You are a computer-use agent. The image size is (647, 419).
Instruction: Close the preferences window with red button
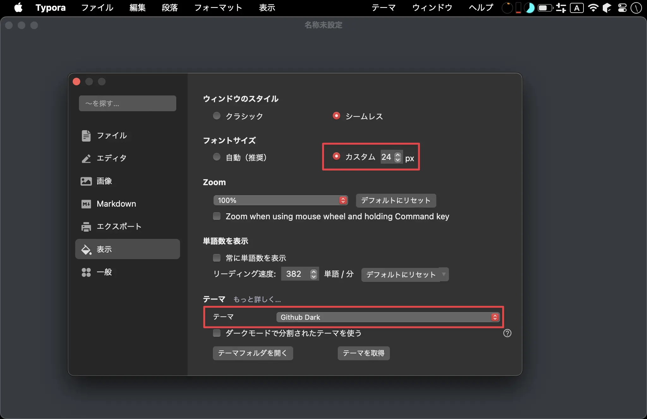coord(76,82)
